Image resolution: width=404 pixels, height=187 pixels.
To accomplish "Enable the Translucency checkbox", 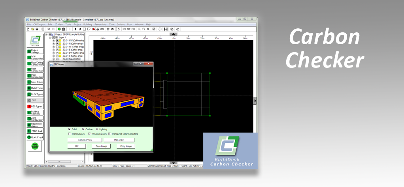I will point(70,134).
